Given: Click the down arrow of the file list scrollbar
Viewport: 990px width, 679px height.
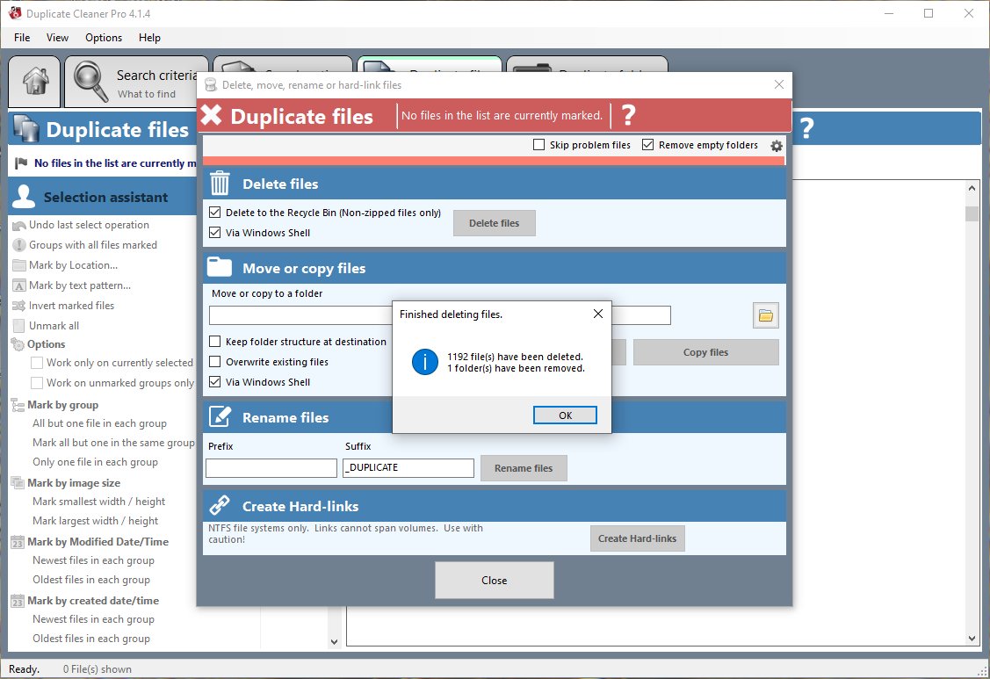Looking at the screenshot, I should [972, 639].
